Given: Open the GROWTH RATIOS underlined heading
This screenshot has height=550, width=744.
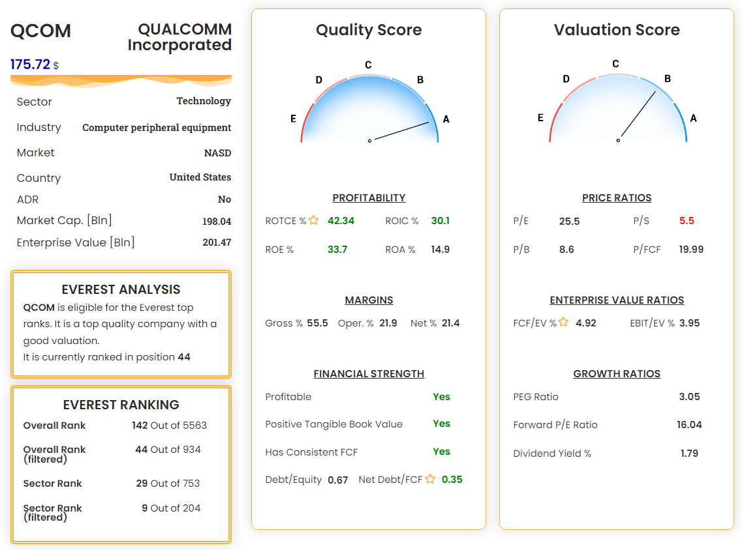Looking at the screenshot, I should (617, 374).
